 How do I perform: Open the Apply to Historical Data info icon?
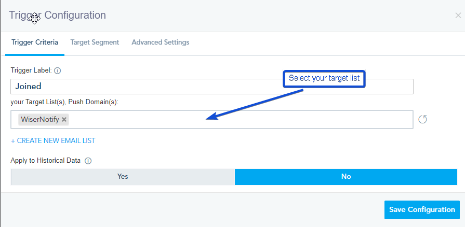pyautogui.click(x=88, y=161)
